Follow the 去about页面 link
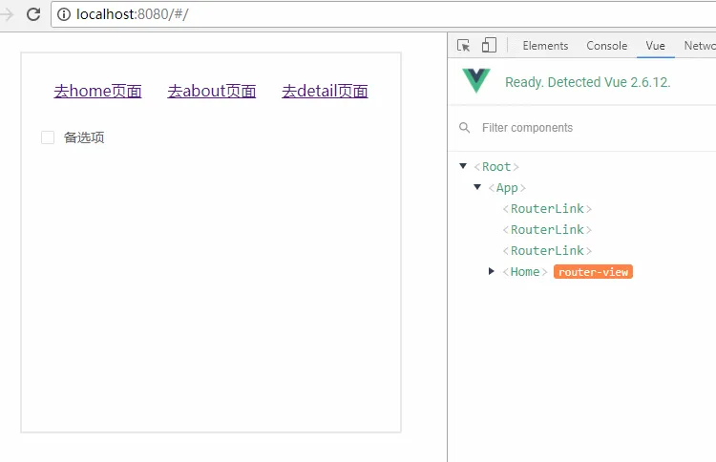Viewport: 716px width, 462px height. coord(211,91)
